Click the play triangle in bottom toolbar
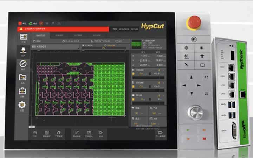The width and height of the screenshot is (253, 158). coord(101,132)
